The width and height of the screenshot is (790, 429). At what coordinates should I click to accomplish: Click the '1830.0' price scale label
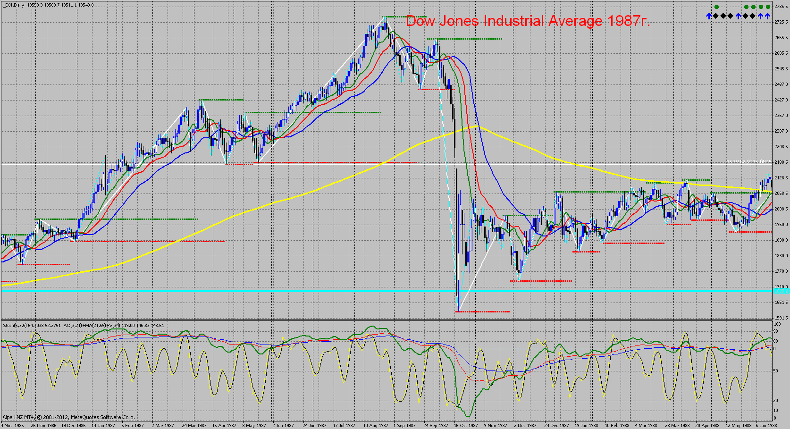click(x=782, y=256)
